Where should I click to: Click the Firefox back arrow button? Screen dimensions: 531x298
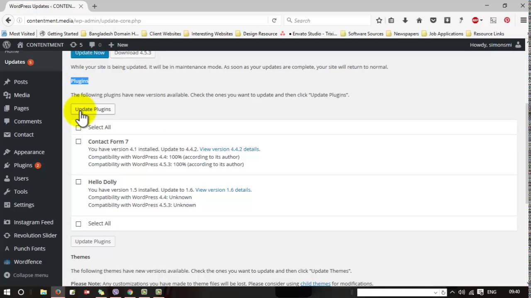coord(8,20)
